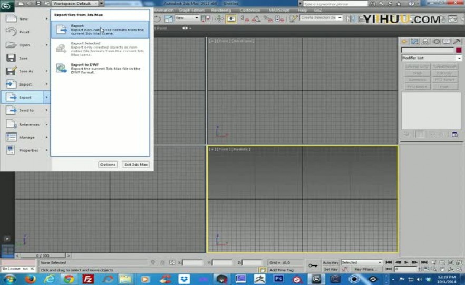Click the Windows Start button
The height and width of the screenshot is (285, 465).
tap(9, 279)
